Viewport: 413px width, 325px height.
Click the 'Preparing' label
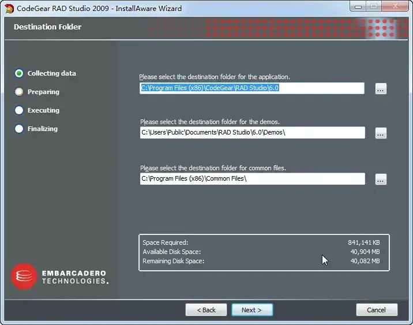[43, 92]
